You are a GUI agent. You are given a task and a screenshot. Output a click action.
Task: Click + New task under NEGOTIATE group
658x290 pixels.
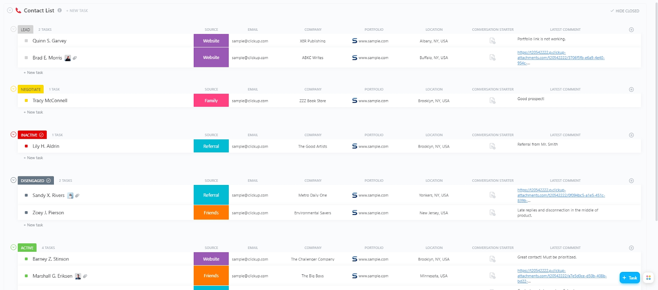[33, 112]
